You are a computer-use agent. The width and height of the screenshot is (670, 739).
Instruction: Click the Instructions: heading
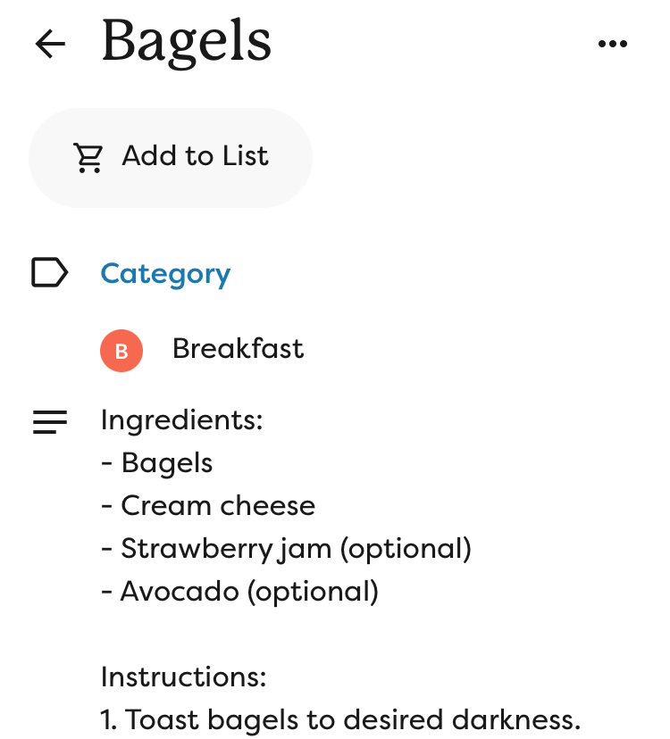(x=183, y=677)
